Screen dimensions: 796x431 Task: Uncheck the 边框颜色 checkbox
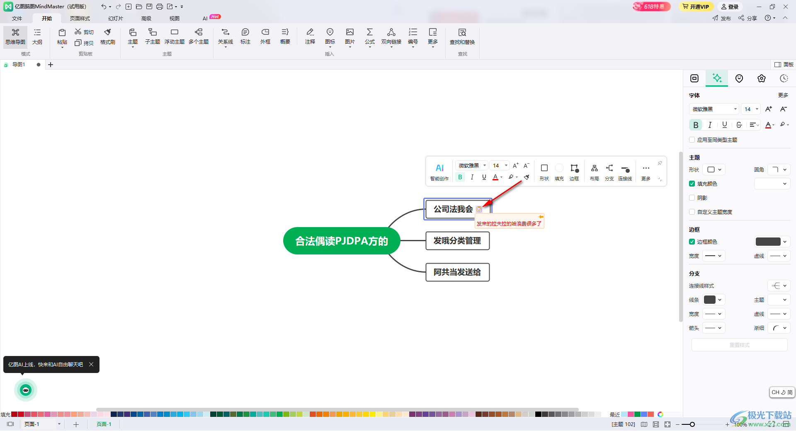[x=692, y=242]
